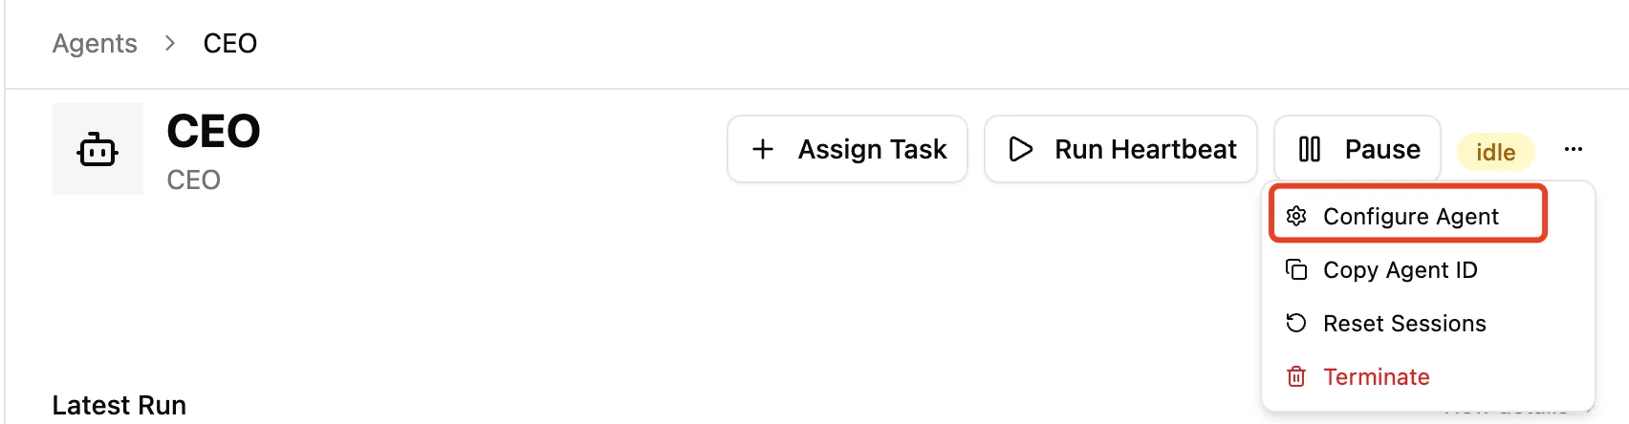Viewport: 1629px width, 424px height.
Task: Select the Copy Agent ID menu entry
Action: (x=1400, y=270)
